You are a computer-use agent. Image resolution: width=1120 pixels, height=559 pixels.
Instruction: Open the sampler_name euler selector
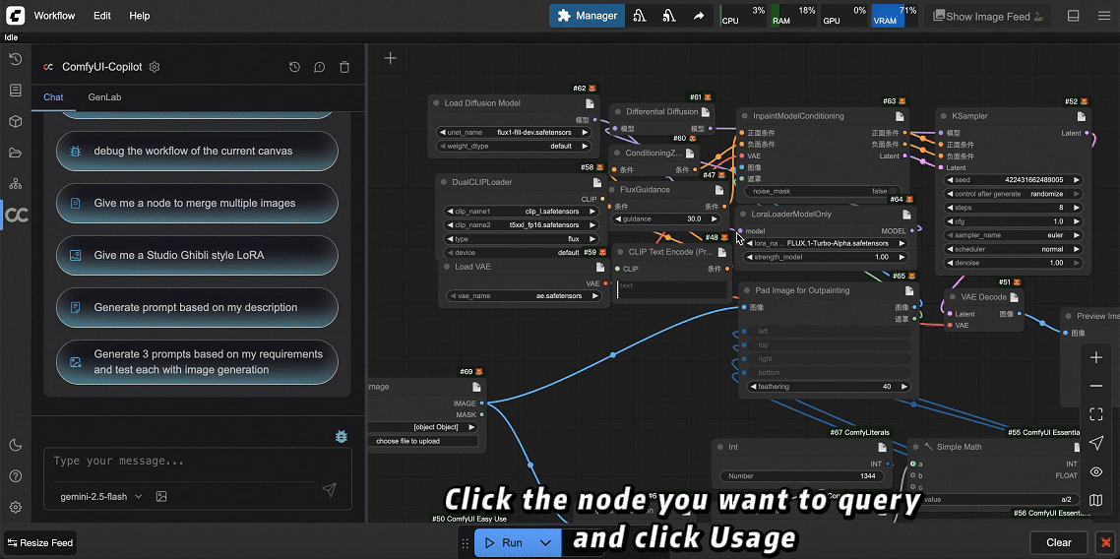1013,235
